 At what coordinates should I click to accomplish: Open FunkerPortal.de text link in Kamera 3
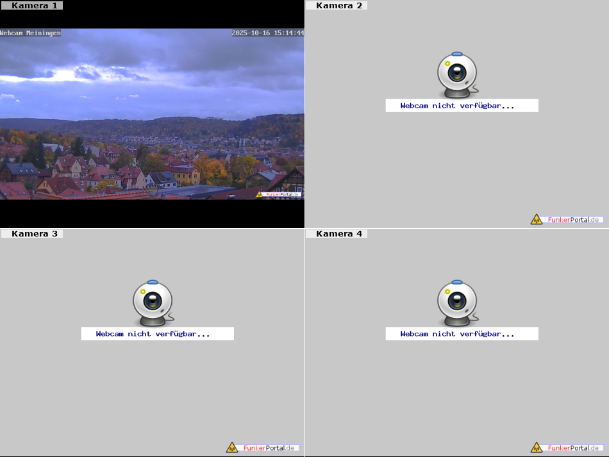point(269,448)
